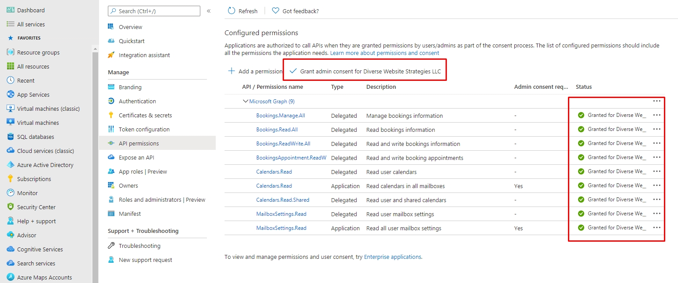
Task: Grant admin consent for Diverse Website Strategies LLC
Action: pyautogui.click(x=365, y=71)
